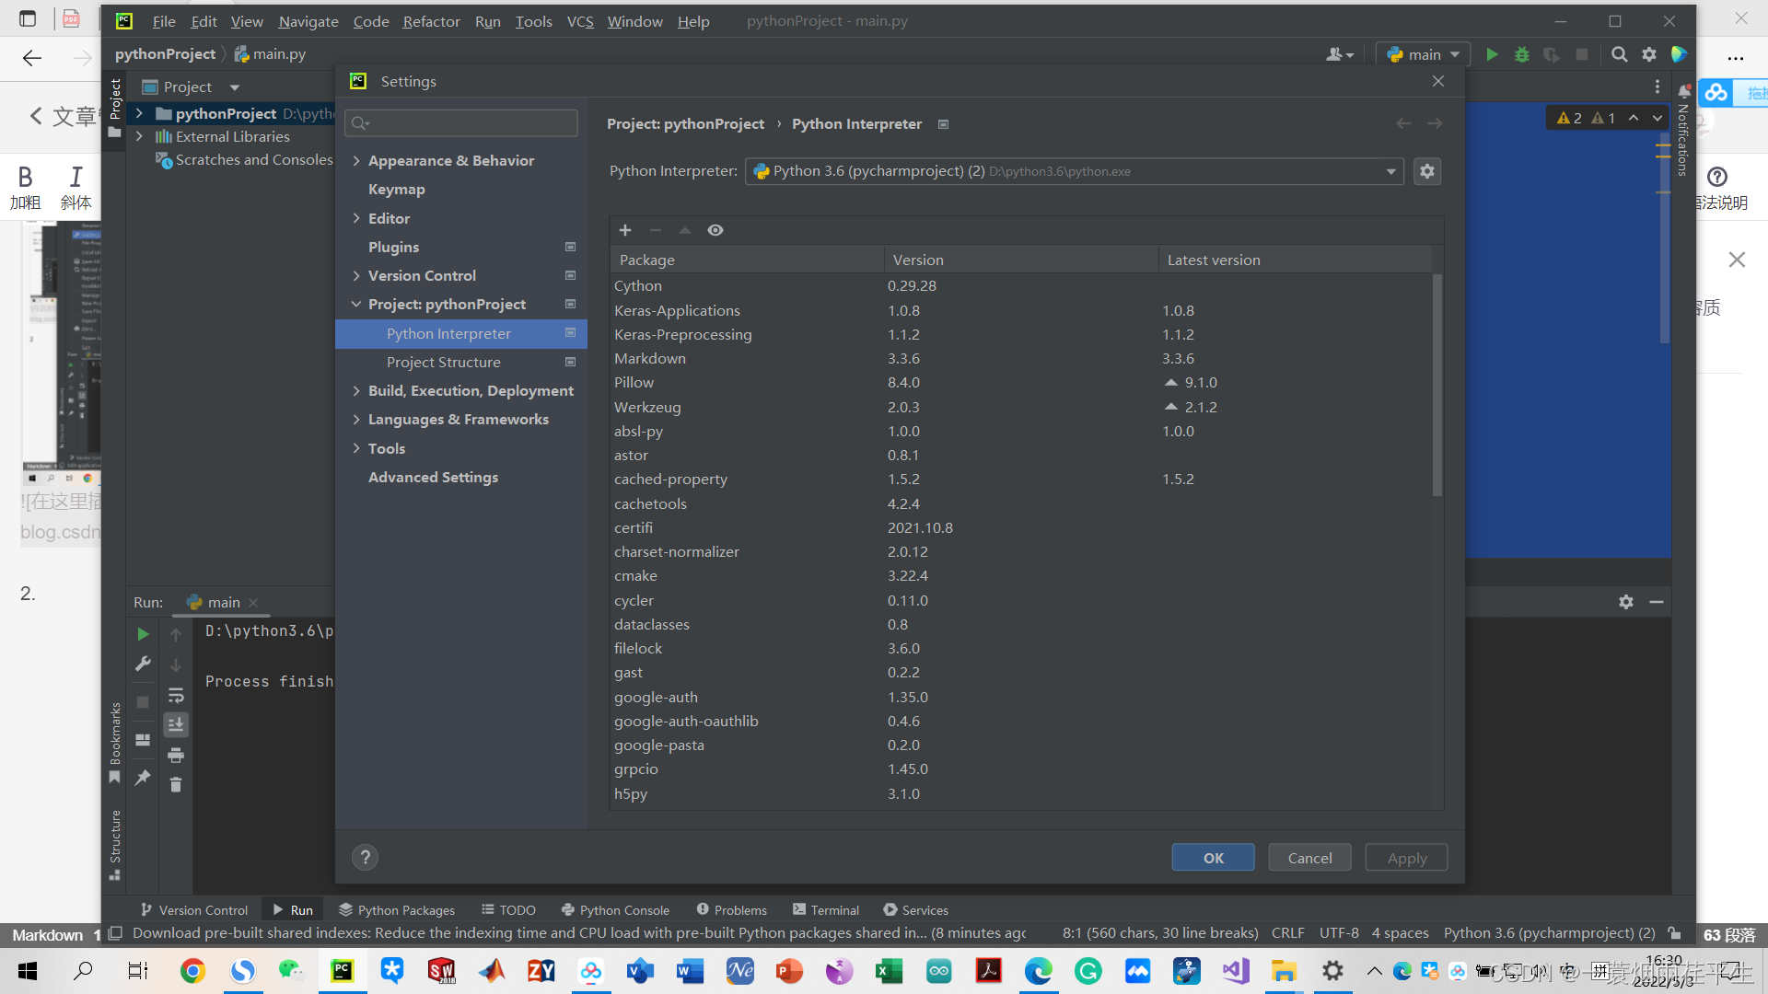This screenshot has width=1768, height=994.
Task: Select the Werkzeug package row
Action: pyautogui.click(x=1022, y=407)
